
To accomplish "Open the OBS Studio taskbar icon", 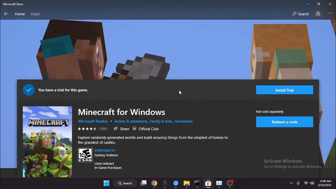I will click(x=230, y=183).
